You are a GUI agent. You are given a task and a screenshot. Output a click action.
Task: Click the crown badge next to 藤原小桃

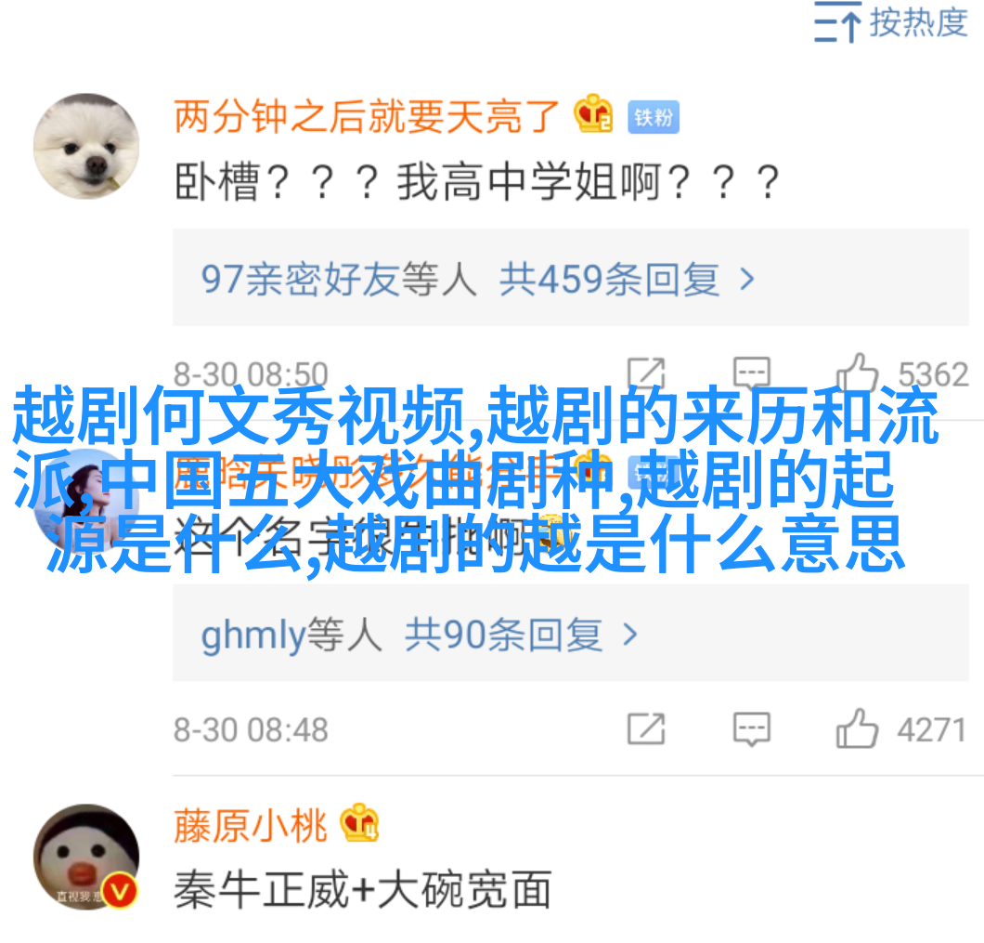pyautogui.click(x=359, y=823)
